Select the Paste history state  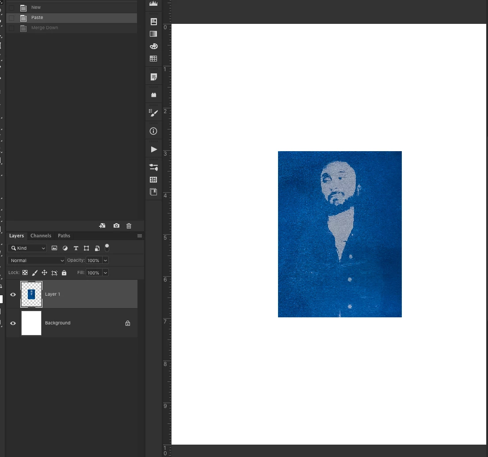point(72,18)
